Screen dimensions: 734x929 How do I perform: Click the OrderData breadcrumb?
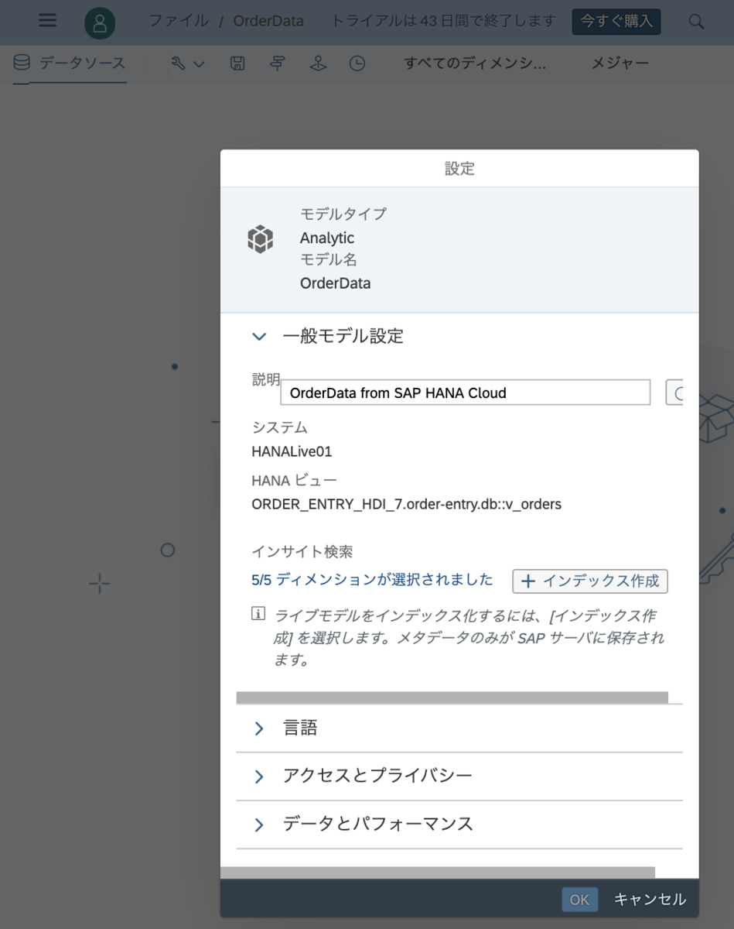268,21
